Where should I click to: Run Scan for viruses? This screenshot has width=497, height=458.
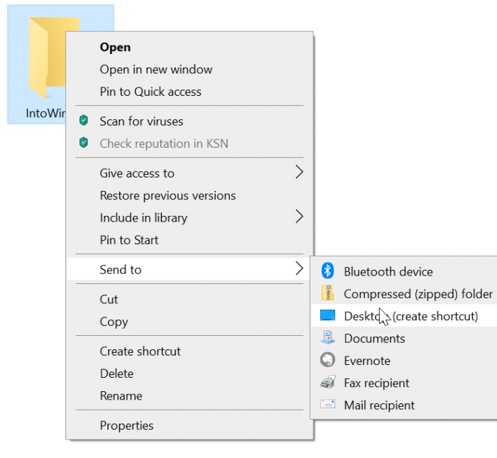click(190, 121)
